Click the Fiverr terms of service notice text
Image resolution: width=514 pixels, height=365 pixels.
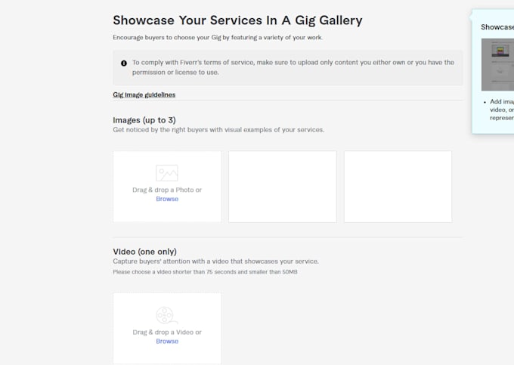293,67
